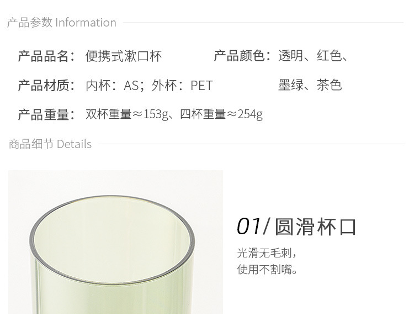
Task: Select the 内杯:AS;外杯:PET material text
Action: click(149, 85)
